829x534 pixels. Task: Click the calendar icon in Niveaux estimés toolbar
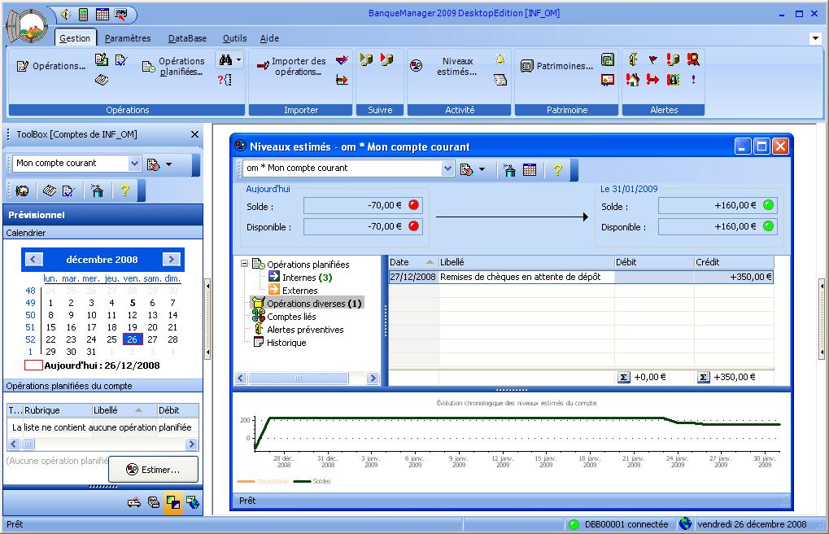(530, 169)
